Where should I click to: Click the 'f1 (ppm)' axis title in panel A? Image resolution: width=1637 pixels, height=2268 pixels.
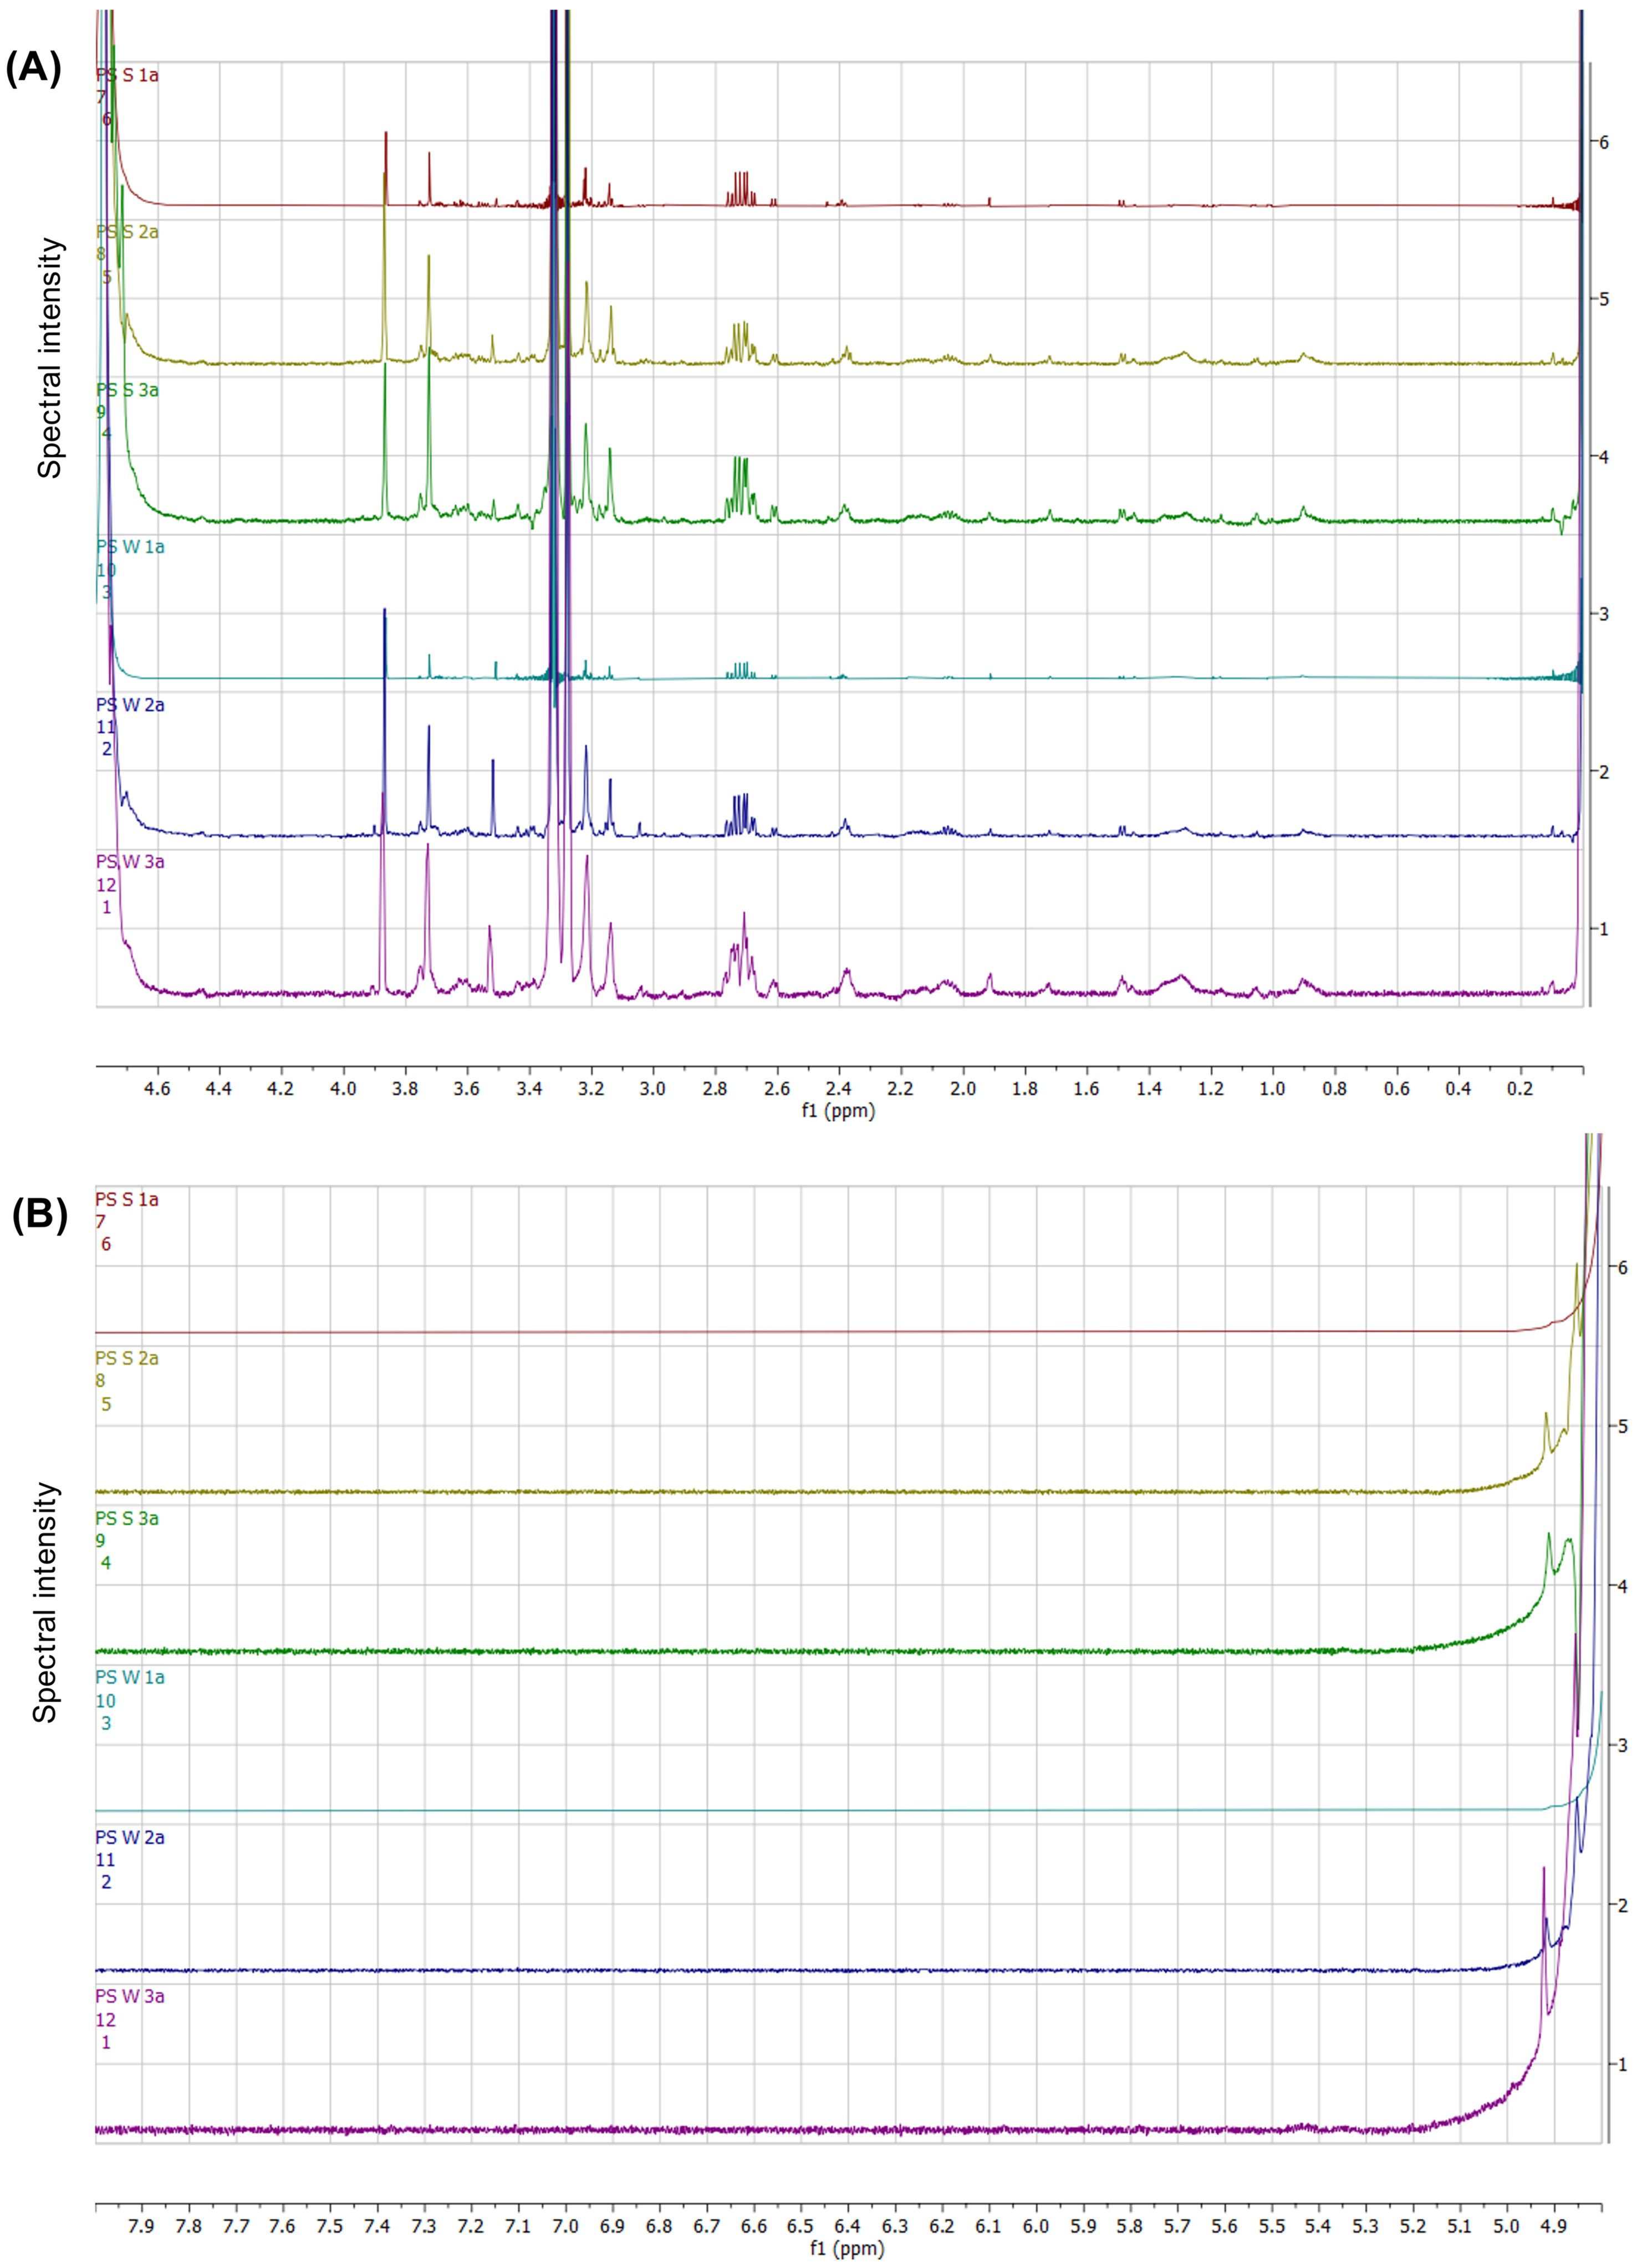pyautogui.click(x=838, y=1111)
